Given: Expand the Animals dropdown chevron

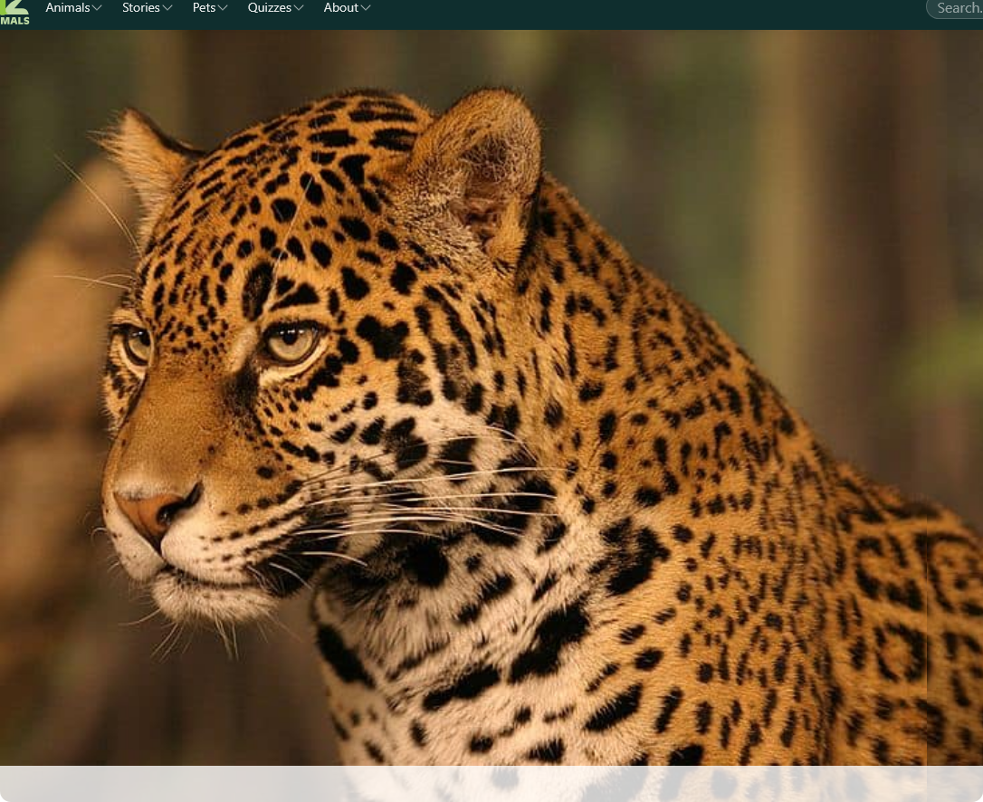Looking at the screenshot, I should (x=97, y=8).
